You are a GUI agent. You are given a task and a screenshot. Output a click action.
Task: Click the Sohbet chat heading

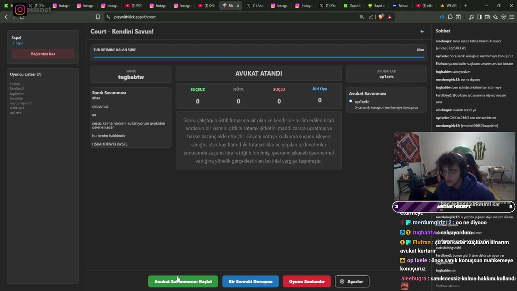(443, 31)
